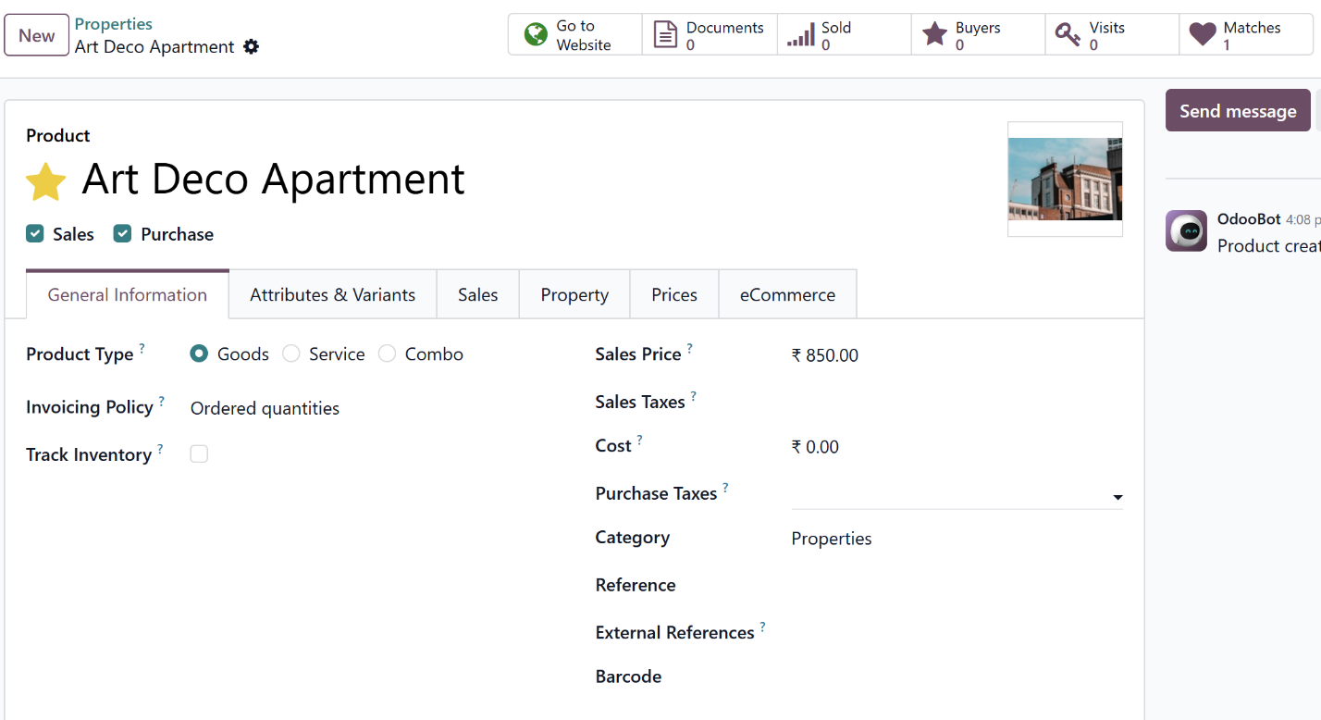The width and height of the screenshot is (1321, 720).
Task: Open the Documents icon button
Action: point(665,35)
